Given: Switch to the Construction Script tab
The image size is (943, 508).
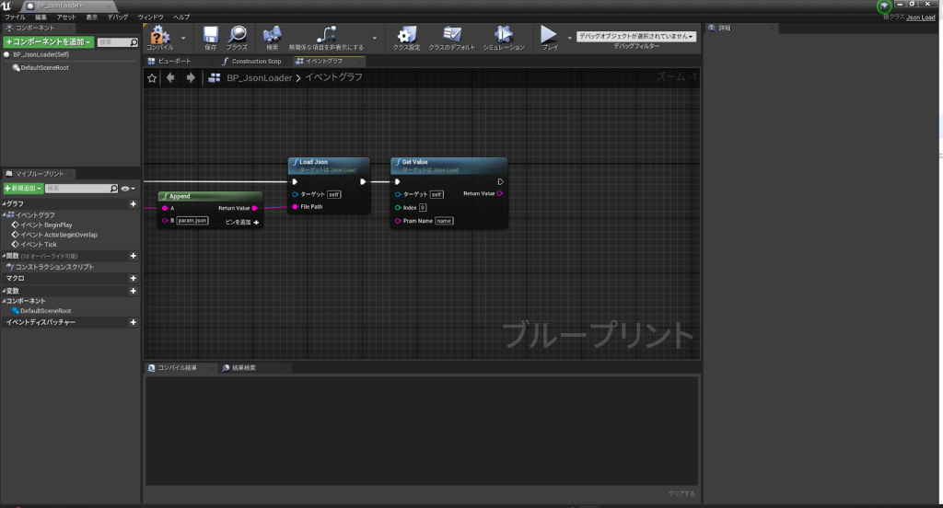Looking at the screenshot, I should coord(255,61).
